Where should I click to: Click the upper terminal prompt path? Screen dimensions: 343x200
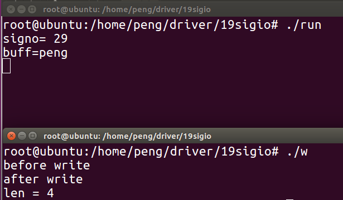tap(141, 25)
